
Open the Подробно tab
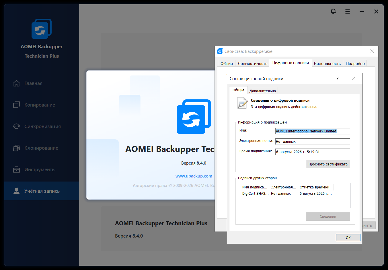355,63
